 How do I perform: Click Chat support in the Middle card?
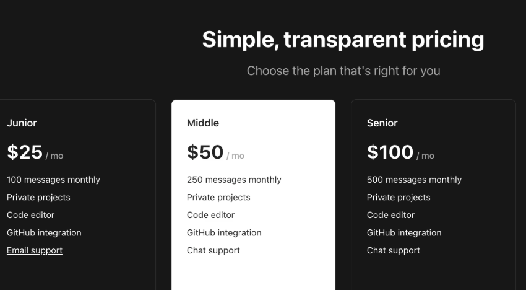[x=213, y=250]
